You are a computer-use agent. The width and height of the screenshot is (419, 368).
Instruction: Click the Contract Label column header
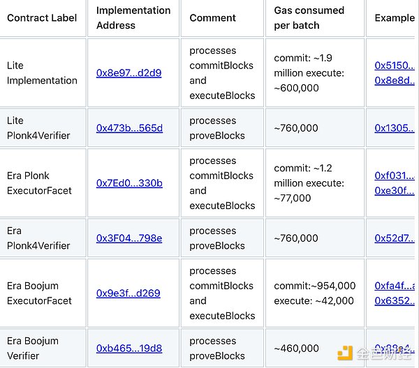coord(42,17)
